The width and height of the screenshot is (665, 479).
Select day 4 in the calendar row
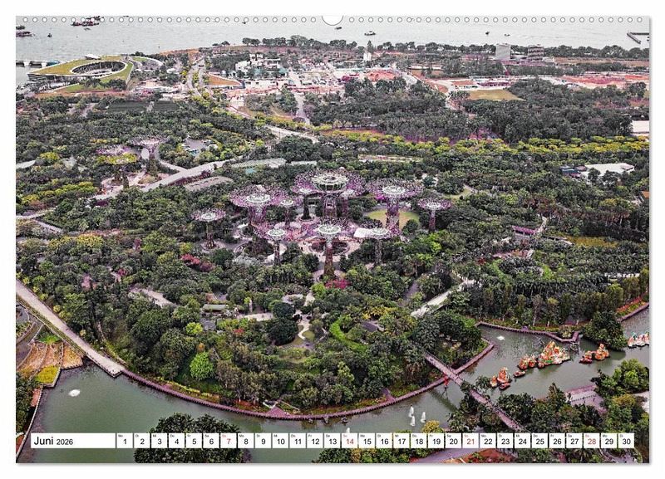[x=176, y=442]
